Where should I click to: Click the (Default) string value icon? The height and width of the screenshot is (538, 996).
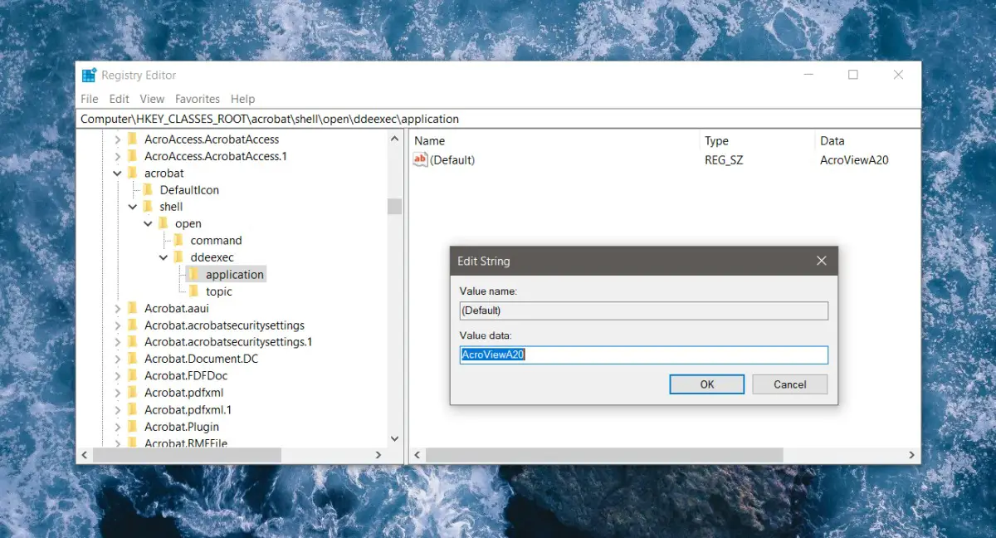coord(420,159)
